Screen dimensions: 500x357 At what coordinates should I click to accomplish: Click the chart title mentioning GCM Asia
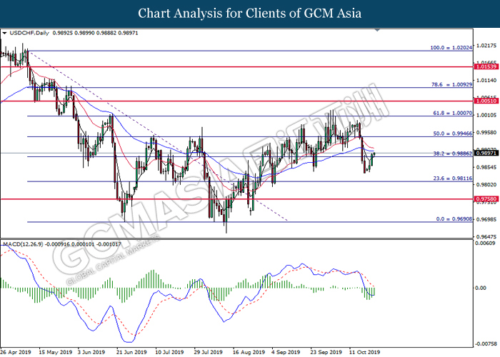click(249, 13)
